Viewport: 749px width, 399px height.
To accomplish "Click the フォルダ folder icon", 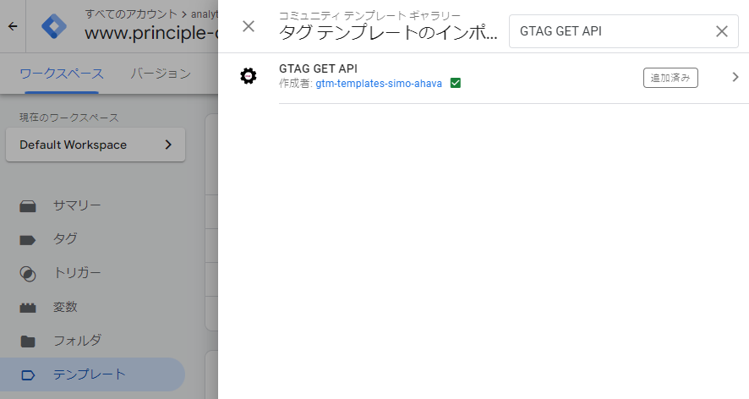I will 28,341.
